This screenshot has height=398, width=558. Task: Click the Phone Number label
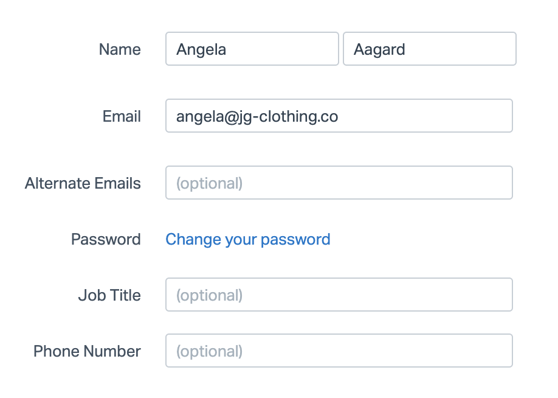click(x=87, y=351)
